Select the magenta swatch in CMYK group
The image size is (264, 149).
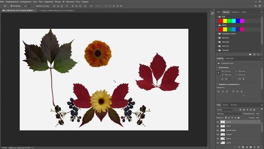click(242, 29)
